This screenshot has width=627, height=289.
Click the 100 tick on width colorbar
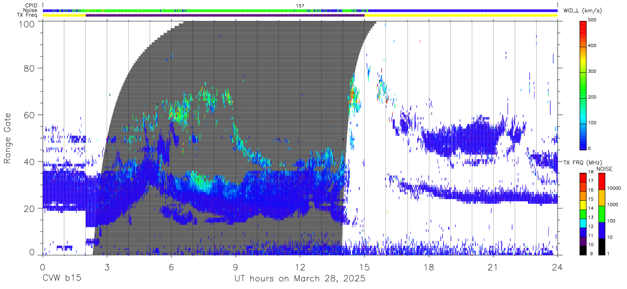coord(592,123)
